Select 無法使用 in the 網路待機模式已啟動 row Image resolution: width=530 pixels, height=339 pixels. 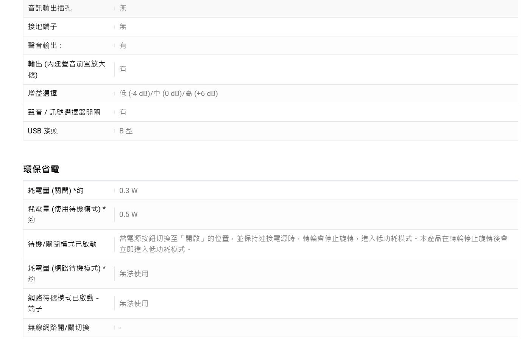pos(134,303)
